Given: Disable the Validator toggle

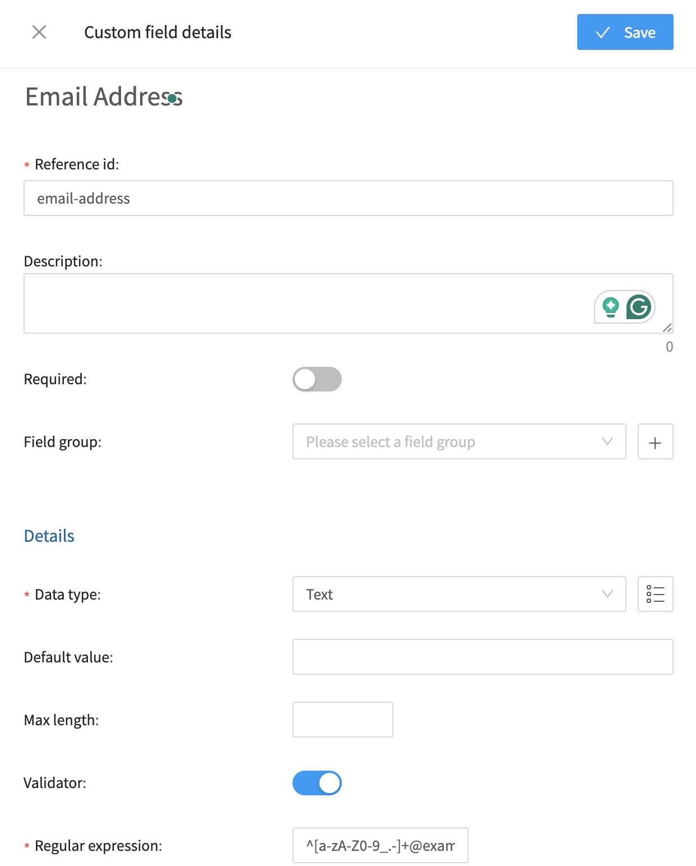Looking at the screenshot, I should click(x=317, y=783).
